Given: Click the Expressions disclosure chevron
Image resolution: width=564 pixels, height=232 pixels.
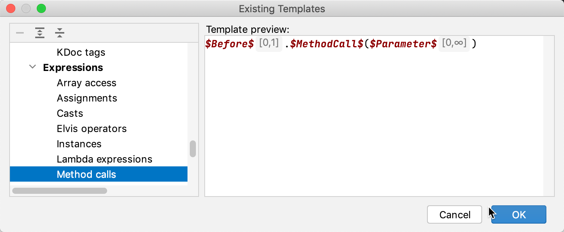Looking at the screenshot, I should tap(33, 67).
